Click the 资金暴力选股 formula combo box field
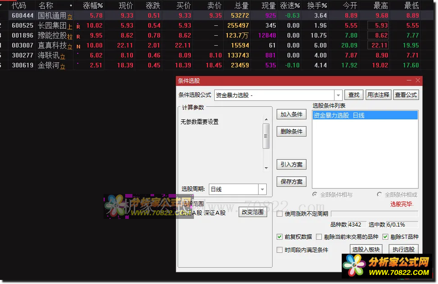The image size is (438, 284). 274,95
